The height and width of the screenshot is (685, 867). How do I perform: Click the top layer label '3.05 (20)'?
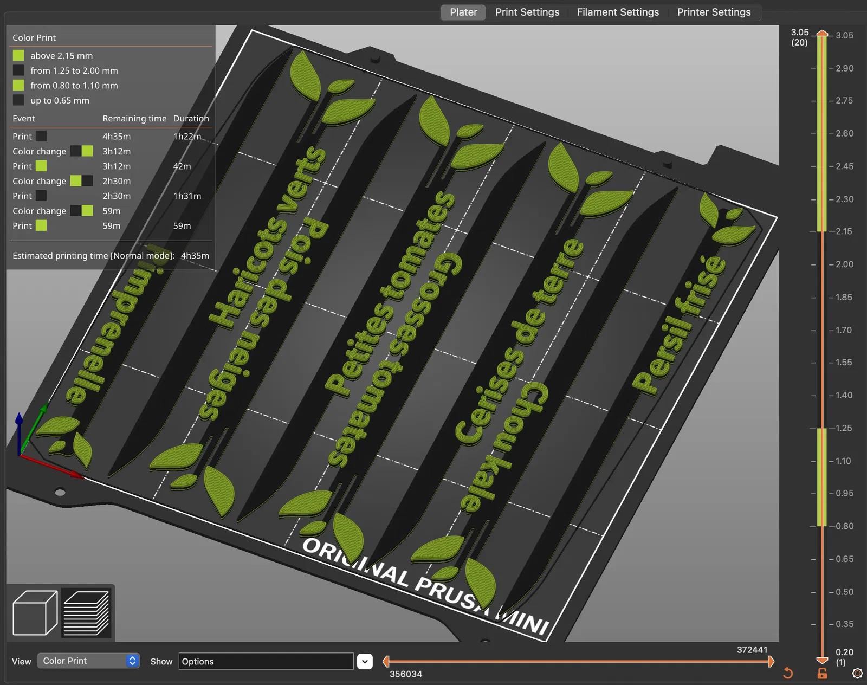[799, 37]
